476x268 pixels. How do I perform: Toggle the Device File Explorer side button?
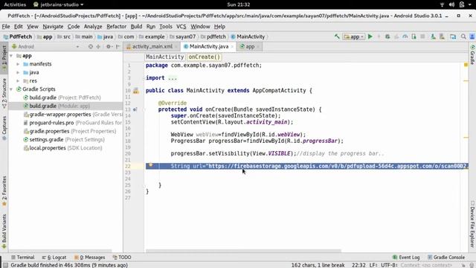(x=472, y=224)
